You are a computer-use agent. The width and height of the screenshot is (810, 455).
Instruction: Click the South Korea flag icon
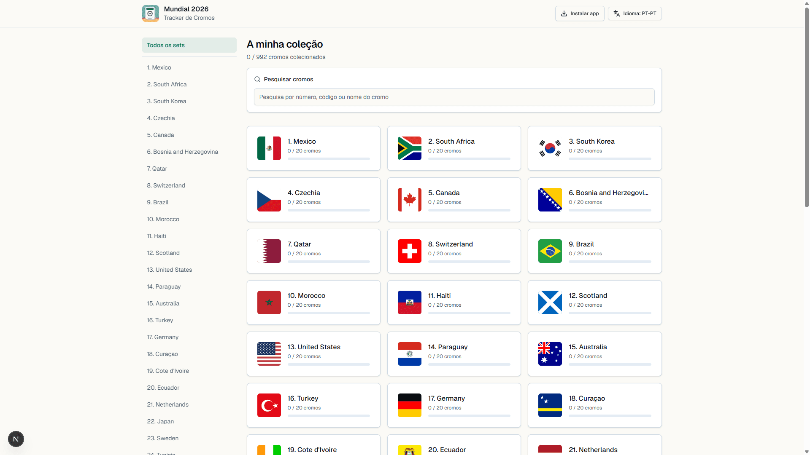pyautogui.click(x=550, y=148)
